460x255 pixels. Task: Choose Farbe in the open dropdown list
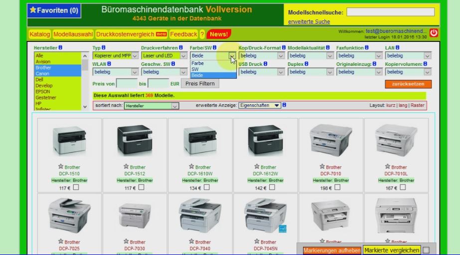(213, 63)
